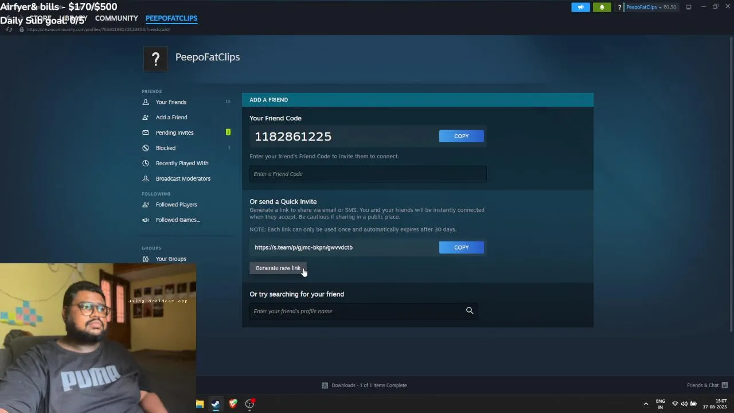Viewport: 734px width, 413px height.
Task: Open Brave browser from taskbar
Action: (x=233, y=404)
